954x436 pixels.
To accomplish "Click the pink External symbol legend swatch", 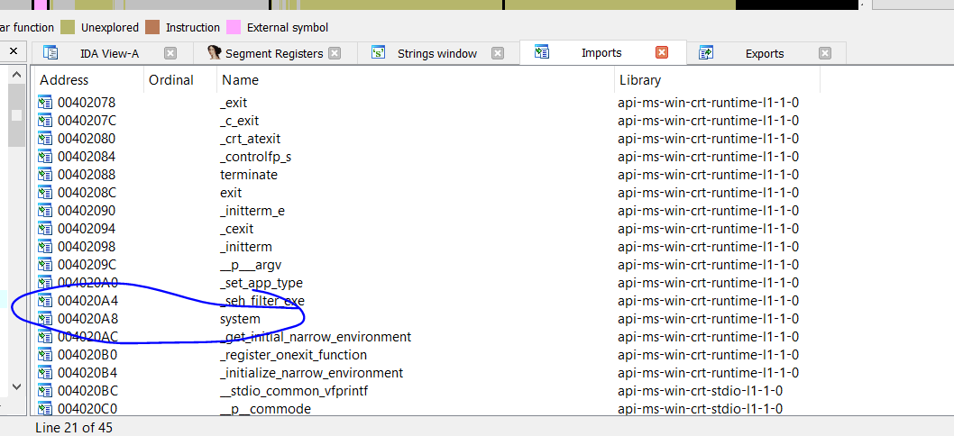I will [x=234, y=27].
